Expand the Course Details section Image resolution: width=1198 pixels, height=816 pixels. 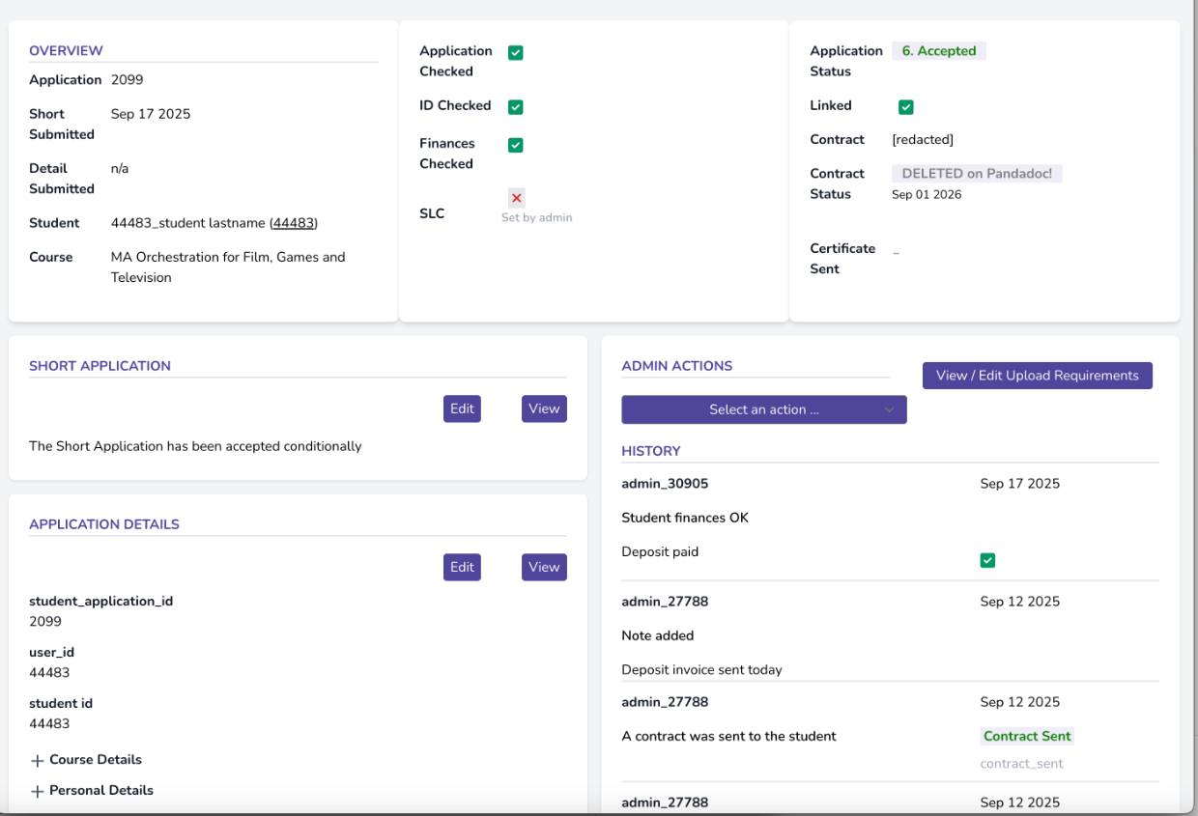[x=86, y=760]
